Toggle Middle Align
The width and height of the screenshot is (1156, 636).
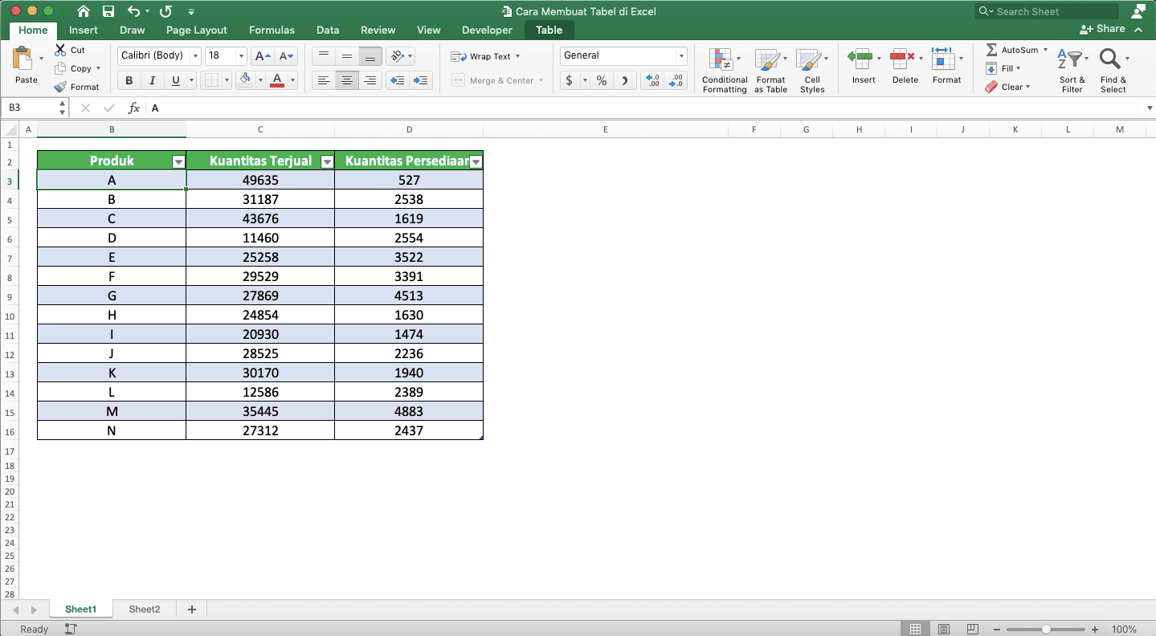coord(347,56)
